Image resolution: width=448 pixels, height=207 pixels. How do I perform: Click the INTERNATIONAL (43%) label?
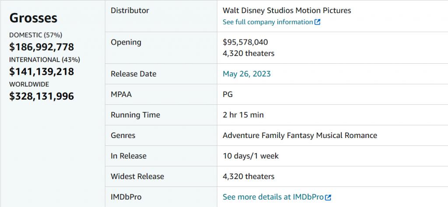coord(45,59)
